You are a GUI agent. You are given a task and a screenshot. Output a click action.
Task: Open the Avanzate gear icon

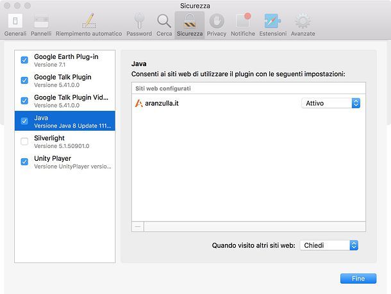[x=303, y=21]
